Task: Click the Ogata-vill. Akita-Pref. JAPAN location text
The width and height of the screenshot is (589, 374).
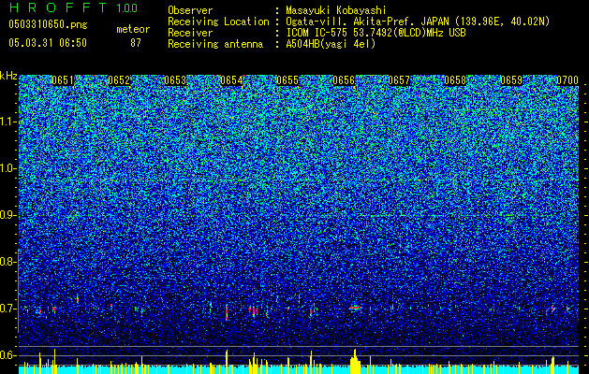Action: pos(418,22)
